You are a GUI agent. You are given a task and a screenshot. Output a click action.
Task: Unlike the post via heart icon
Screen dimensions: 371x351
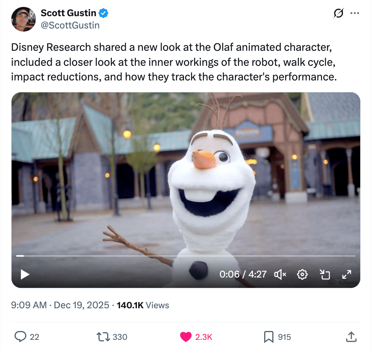pyautogui.click(x=186, y=337)
